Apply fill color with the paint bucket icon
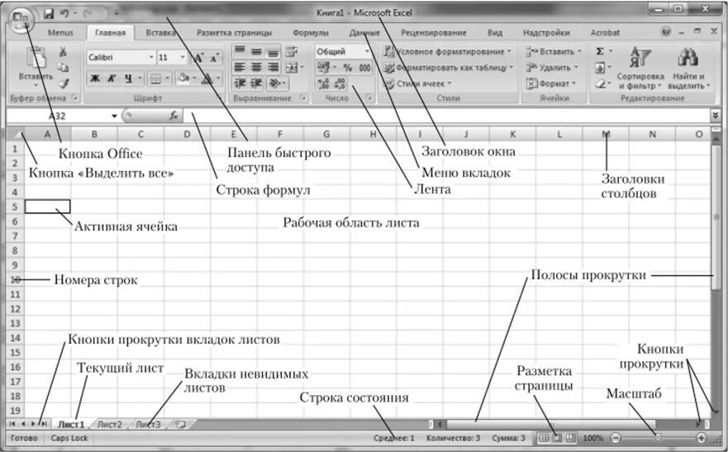Screen dimensions: 728x452 click(184, 78)
